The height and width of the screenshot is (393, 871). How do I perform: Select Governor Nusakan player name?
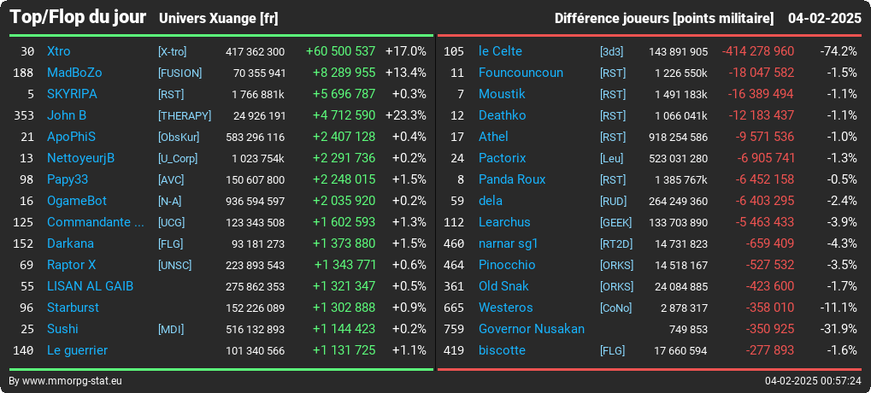coord(532,329)
